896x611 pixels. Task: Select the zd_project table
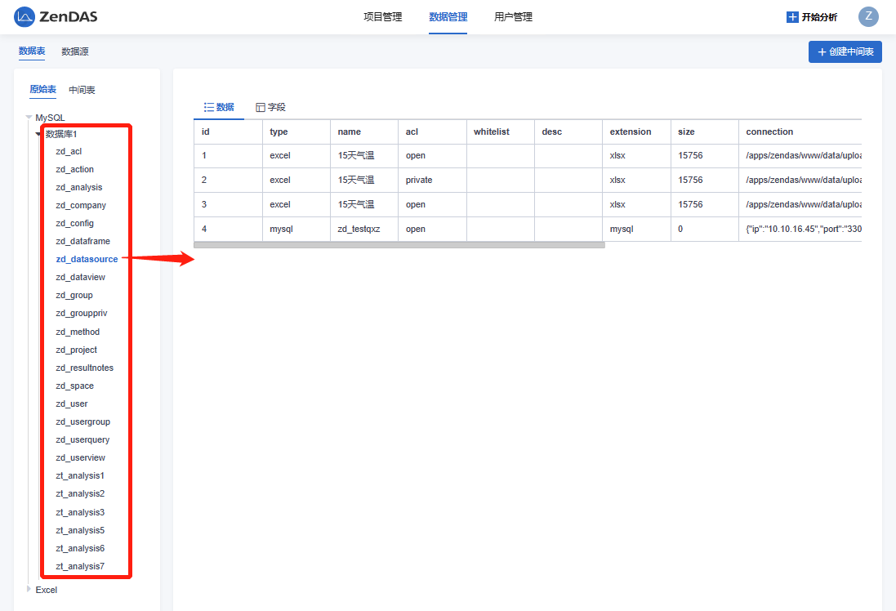(76, 350)
